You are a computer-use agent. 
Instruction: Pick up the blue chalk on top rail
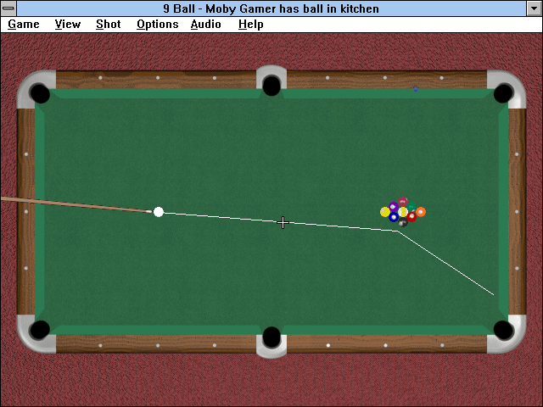pos(416,89)
